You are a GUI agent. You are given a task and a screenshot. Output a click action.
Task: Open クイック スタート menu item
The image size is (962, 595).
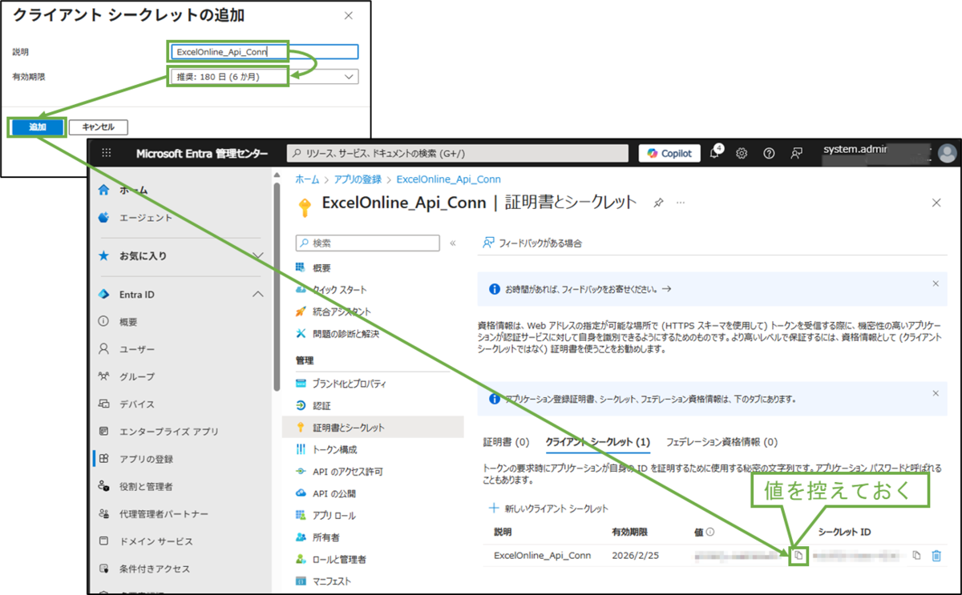coord(340,289)
